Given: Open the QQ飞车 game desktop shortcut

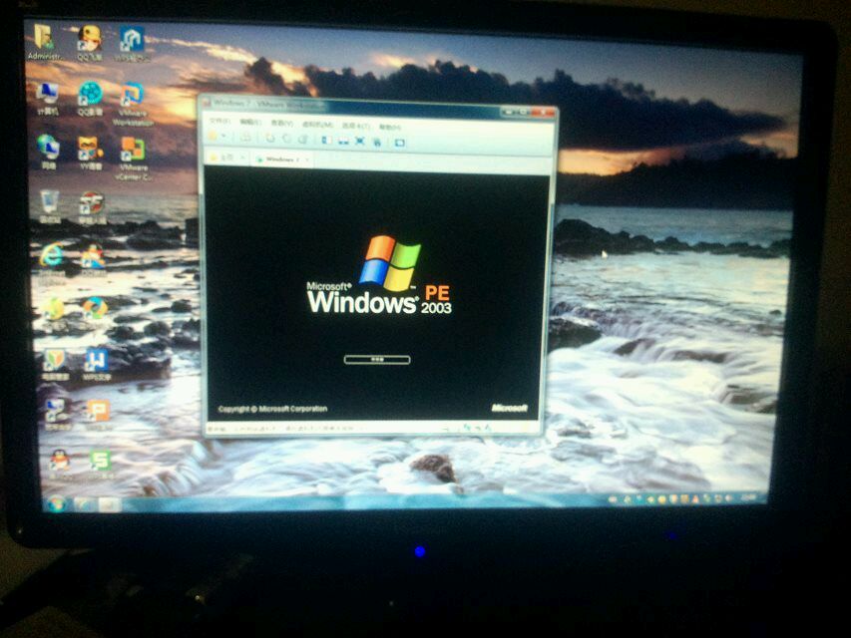Looking at the screenshot, I should pos(90,42).
